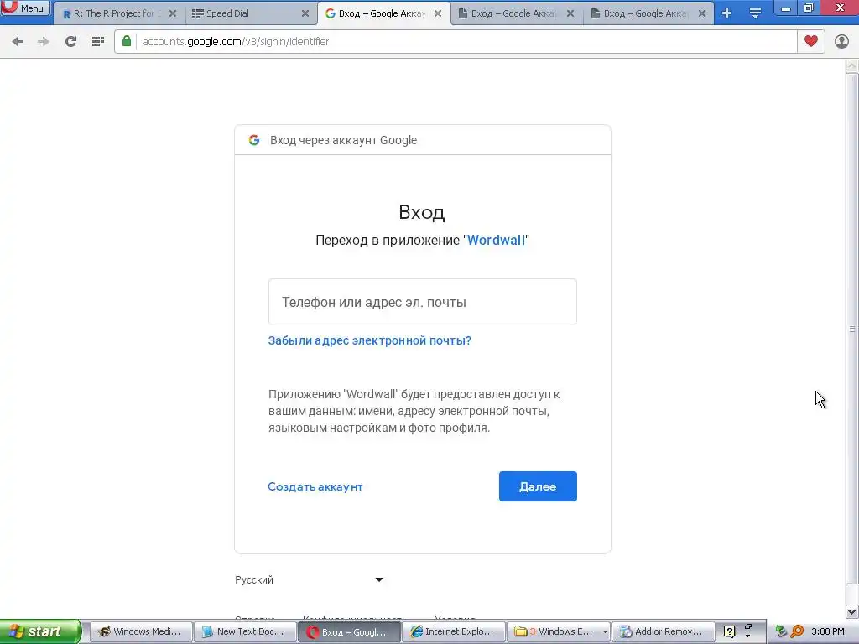Go back with the back arrow
This screenshot has height=644, width=859.
click(18, 41)
